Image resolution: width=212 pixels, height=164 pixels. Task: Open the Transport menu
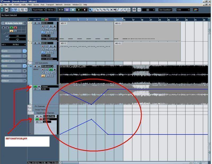[x=50, y=5]
